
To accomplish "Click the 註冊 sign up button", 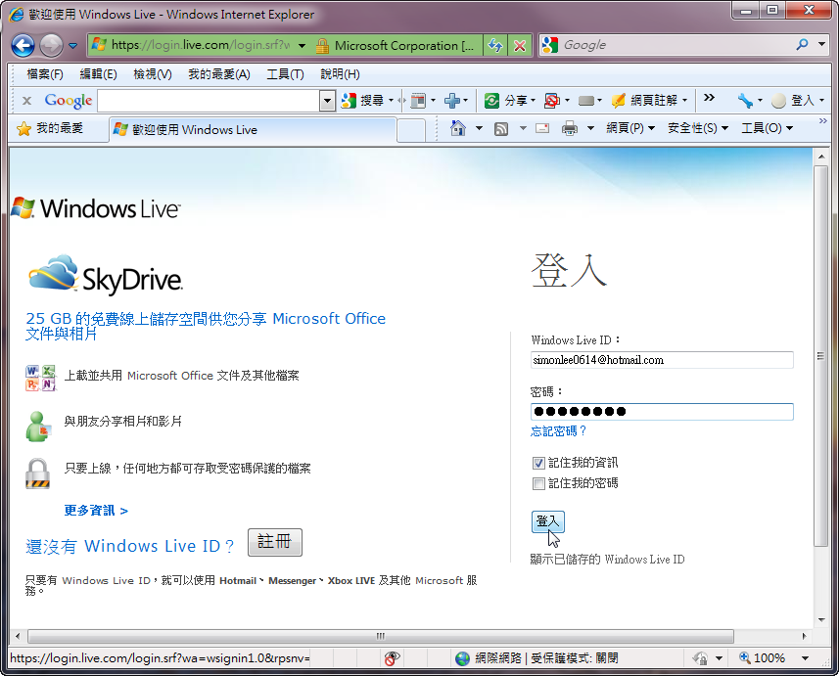I will pos(275,542).
